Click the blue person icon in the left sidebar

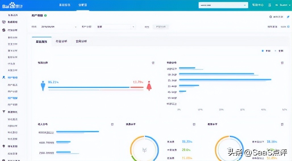[x=4, y=77]
